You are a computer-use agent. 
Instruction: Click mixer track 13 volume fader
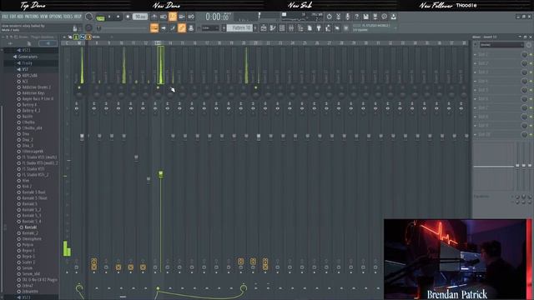point(161,174)
